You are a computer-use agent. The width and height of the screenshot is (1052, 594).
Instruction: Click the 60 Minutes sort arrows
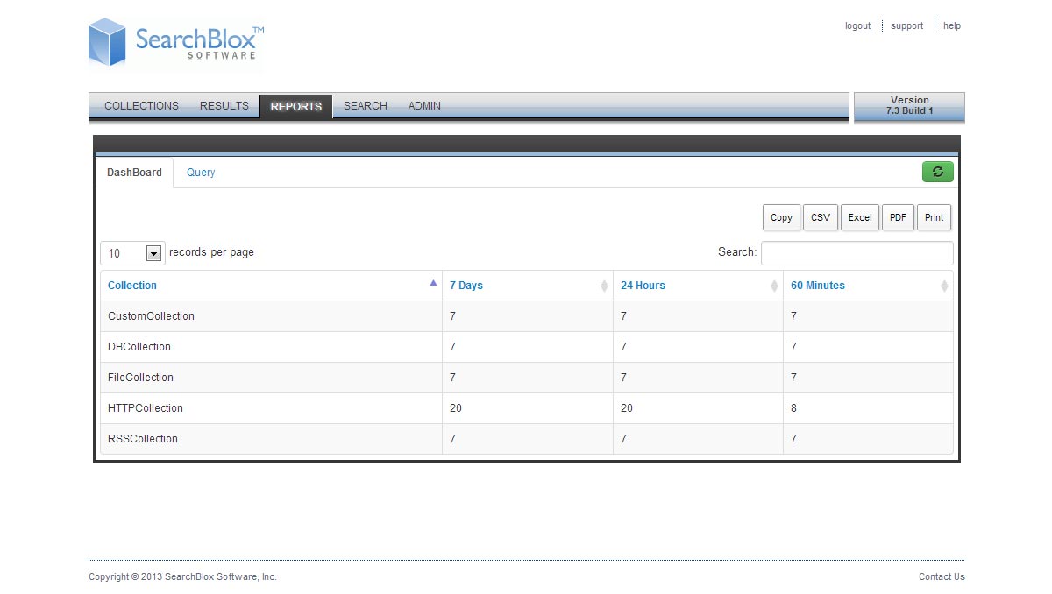pyautogui.click(x=944, y=286)
